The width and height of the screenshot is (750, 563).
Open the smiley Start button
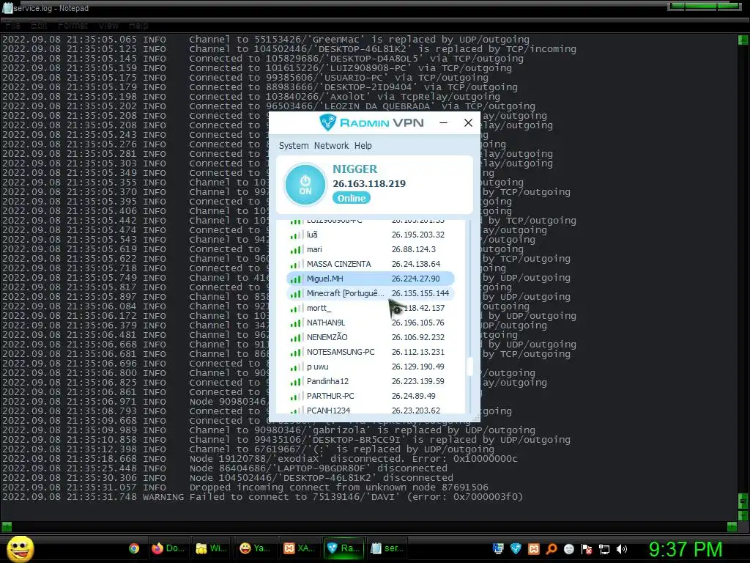20,548
